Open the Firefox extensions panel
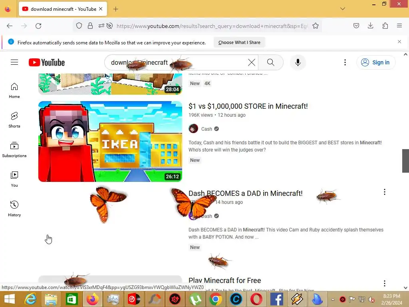 click(x=385, y=26)
